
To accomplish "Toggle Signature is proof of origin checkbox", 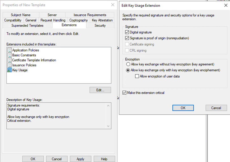I will [x=127, y=38].
